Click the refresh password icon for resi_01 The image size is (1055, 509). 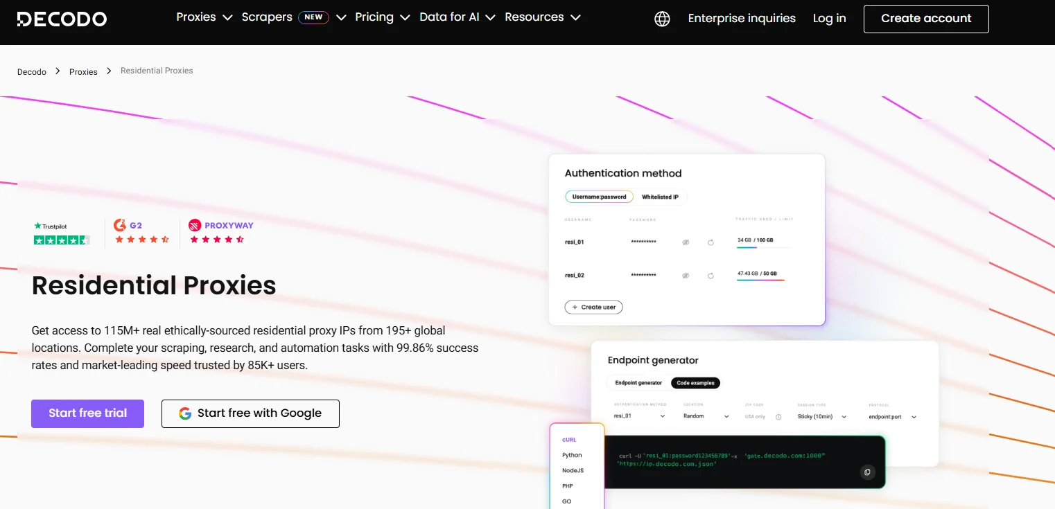710,242
